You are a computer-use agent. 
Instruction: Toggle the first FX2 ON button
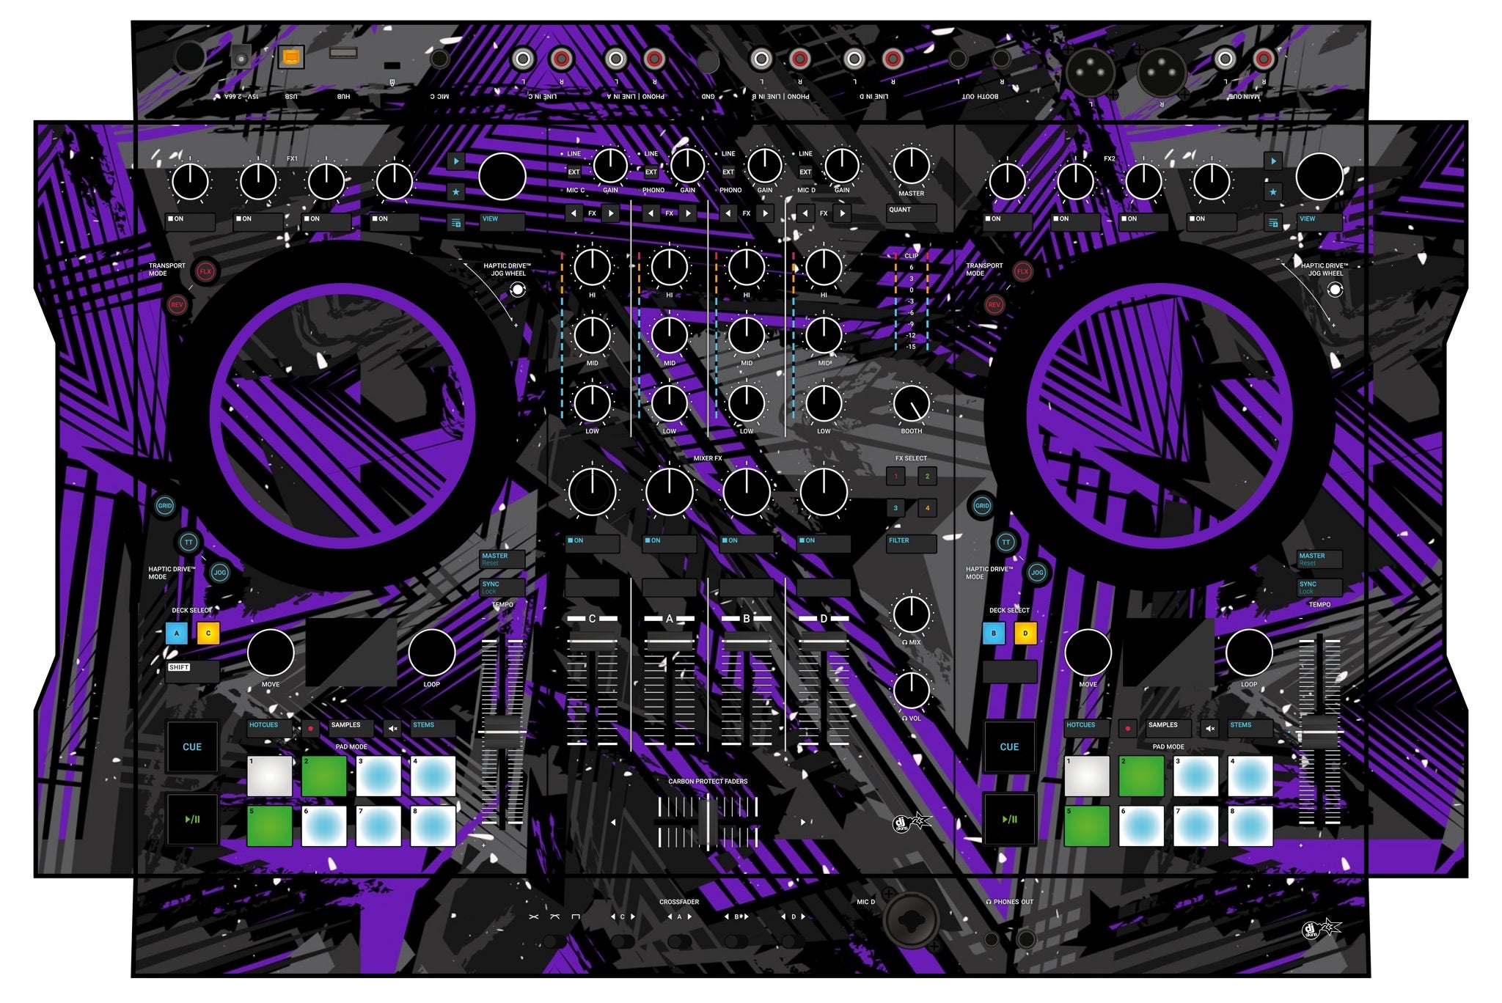click(x=1007, y=222)
